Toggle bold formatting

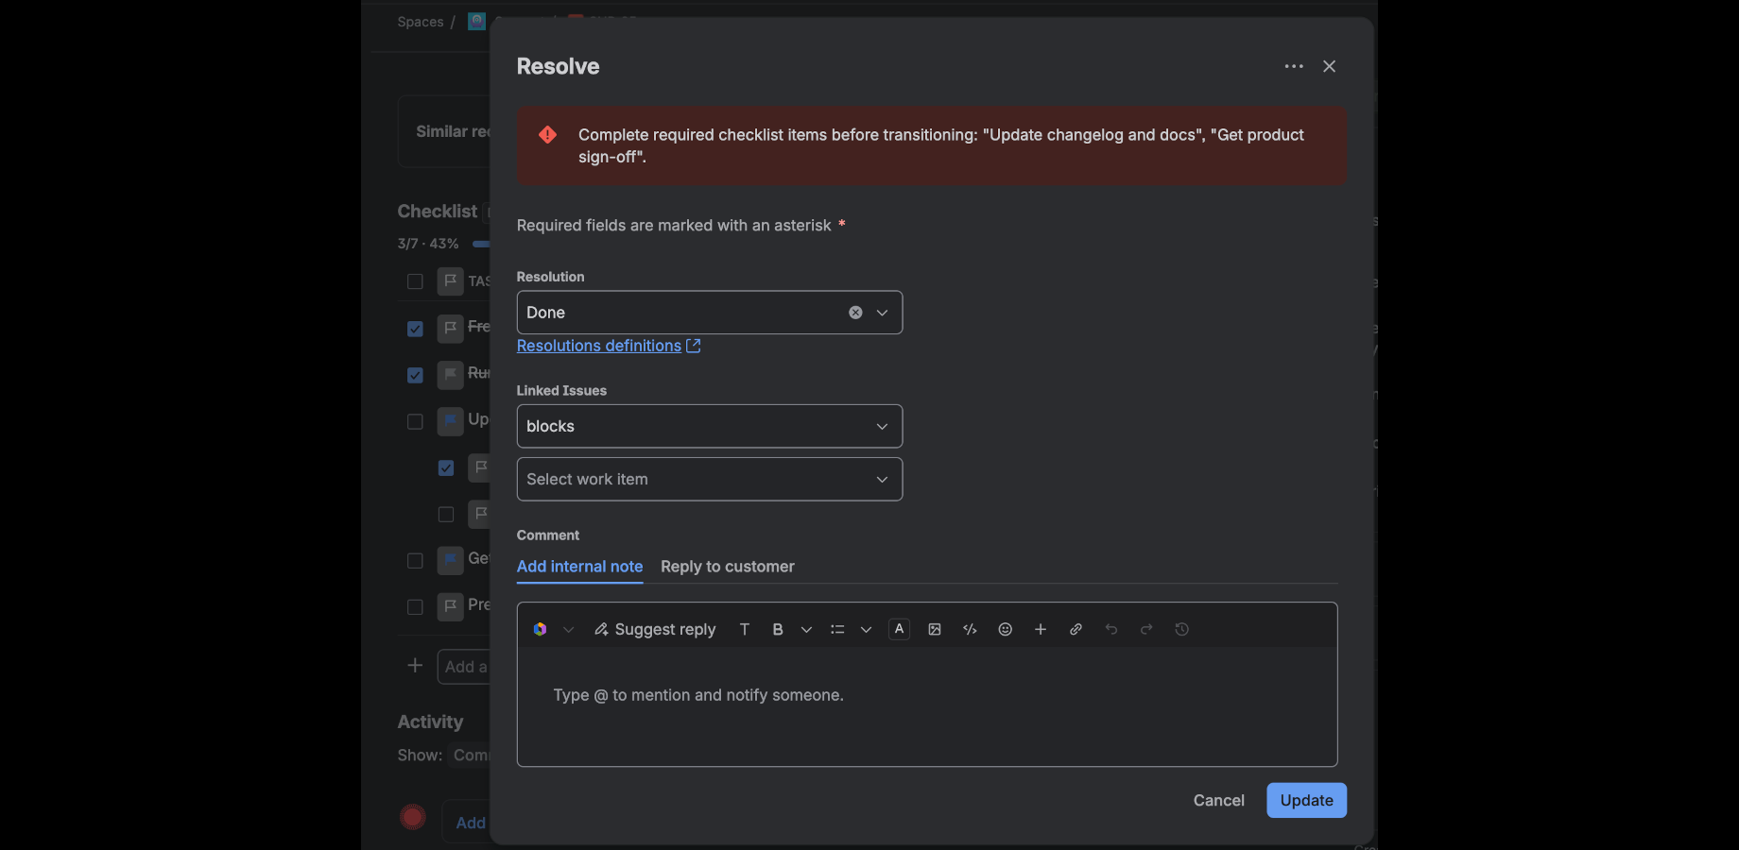click(x=778, y=629)
